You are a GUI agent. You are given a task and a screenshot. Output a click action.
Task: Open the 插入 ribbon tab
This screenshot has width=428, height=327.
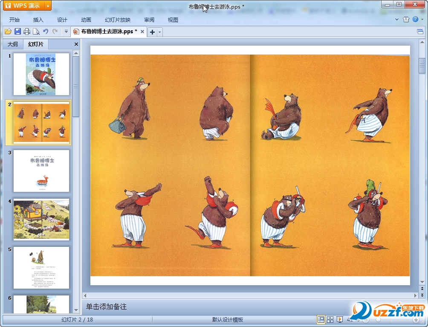38,20
